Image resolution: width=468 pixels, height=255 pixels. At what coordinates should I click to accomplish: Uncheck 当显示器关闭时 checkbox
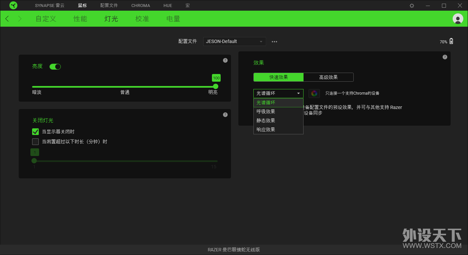tap(35, 132)
